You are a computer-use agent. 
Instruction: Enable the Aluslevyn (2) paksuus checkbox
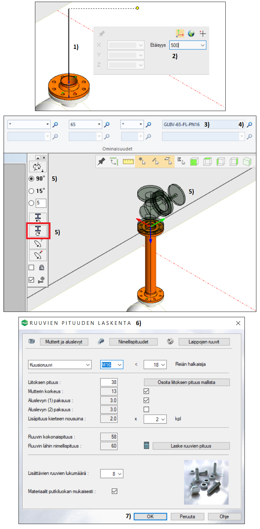pyautogui.click(x=146, y=409)
